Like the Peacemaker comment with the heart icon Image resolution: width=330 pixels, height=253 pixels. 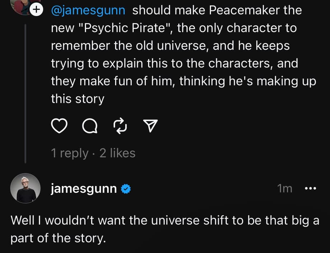pyautogui.click(x=60, y=126)
